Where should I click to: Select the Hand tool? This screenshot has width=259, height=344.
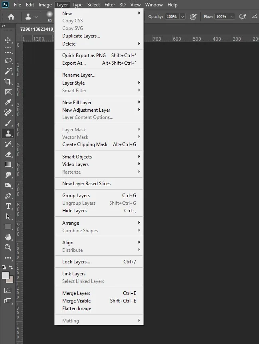8,237
